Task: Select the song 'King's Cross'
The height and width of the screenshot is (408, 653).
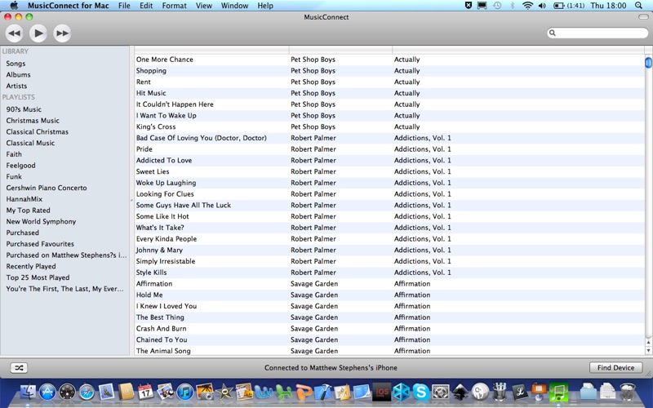Action: coord(156,126)
